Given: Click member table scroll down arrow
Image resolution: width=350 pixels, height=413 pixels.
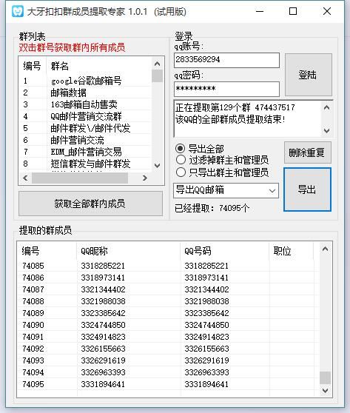Looking at the screenshot, I should pyautogui.click(x=325, y=390).
